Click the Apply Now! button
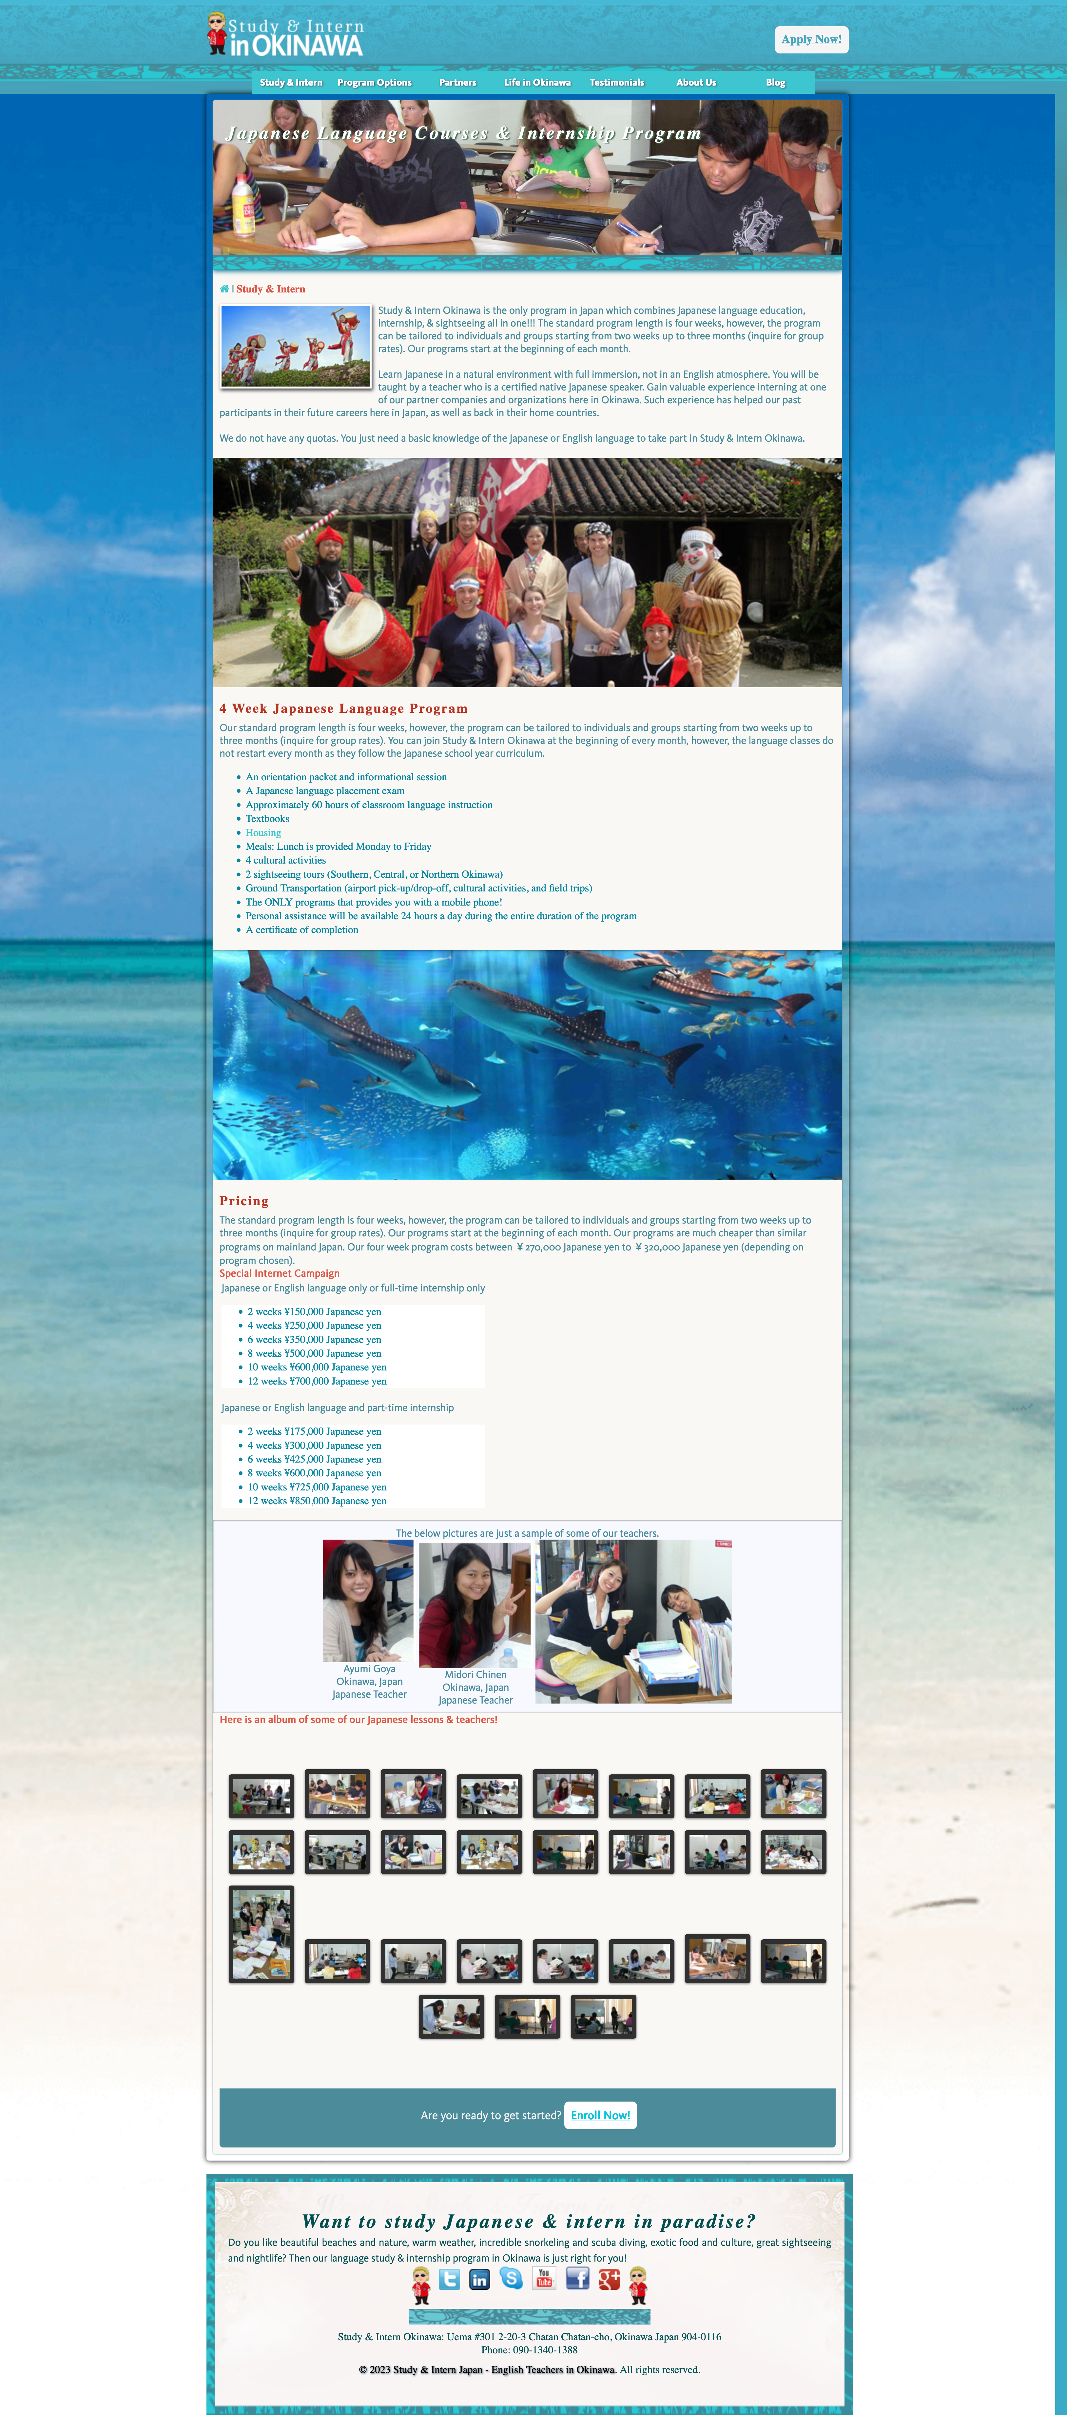Viewport: 1067px width, 2415px height. [811, 39]
